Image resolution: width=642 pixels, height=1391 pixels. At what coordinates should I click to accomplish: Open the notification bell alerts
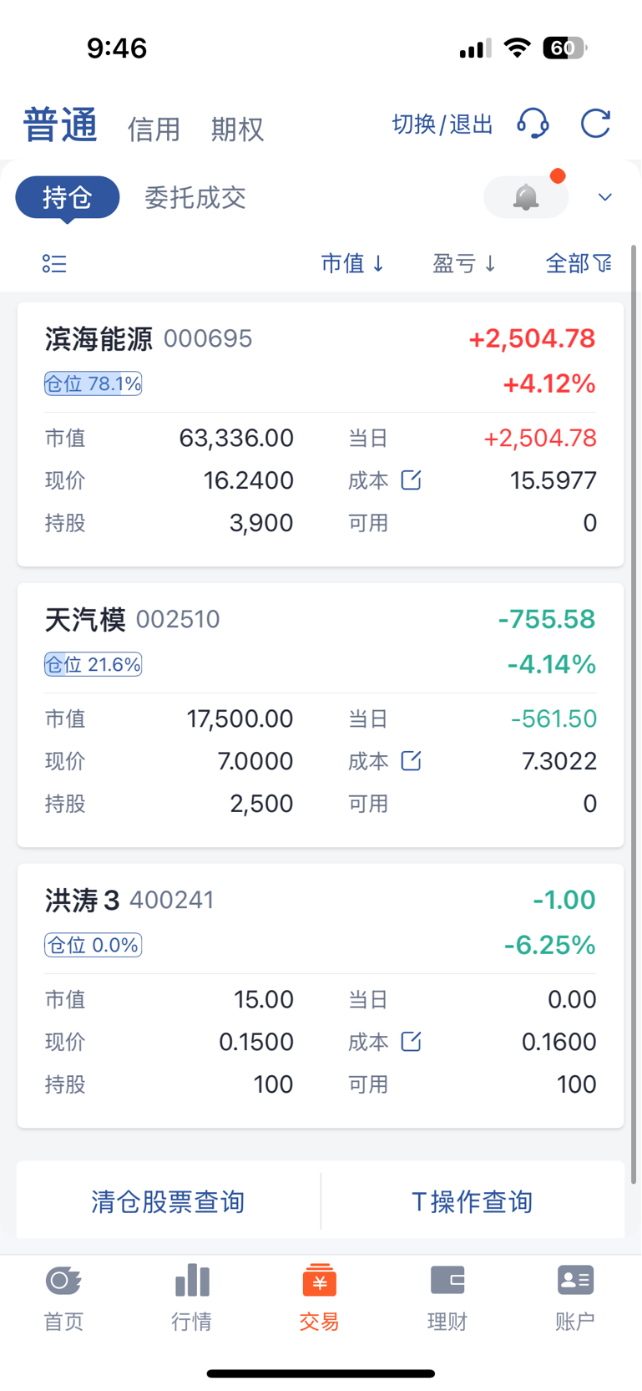click(526, 197)
